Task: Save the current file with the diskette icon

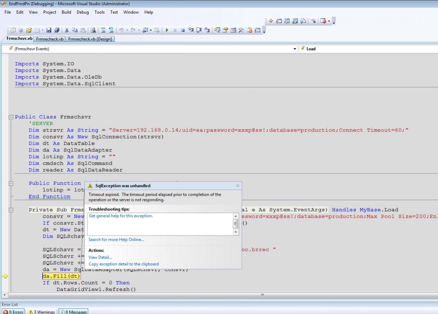Action: coord(49,30)
